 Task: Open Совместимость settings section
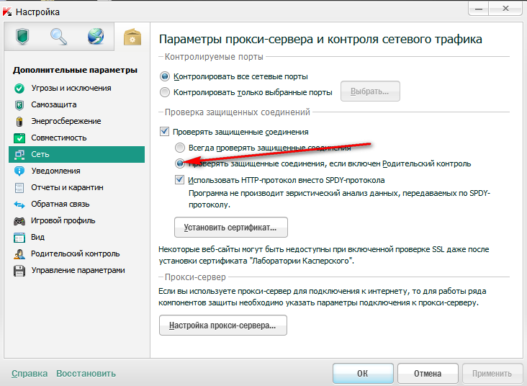(59, 138)
